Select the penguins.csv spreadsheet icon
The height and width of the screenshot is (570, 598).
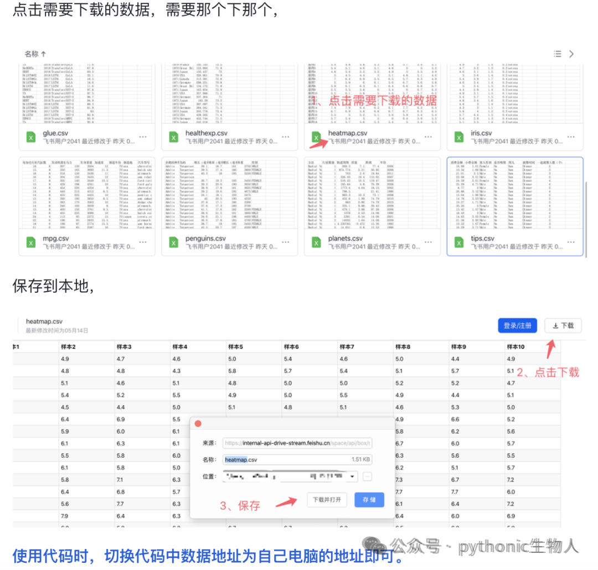pos(173,242)
